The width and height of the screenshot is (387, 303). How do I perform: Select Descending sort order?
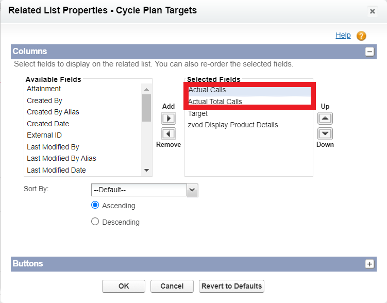point(95,222)
